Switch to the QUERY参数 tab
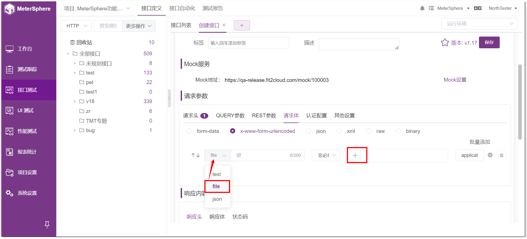This screenshot has height=239, width=527. point(230,116)
